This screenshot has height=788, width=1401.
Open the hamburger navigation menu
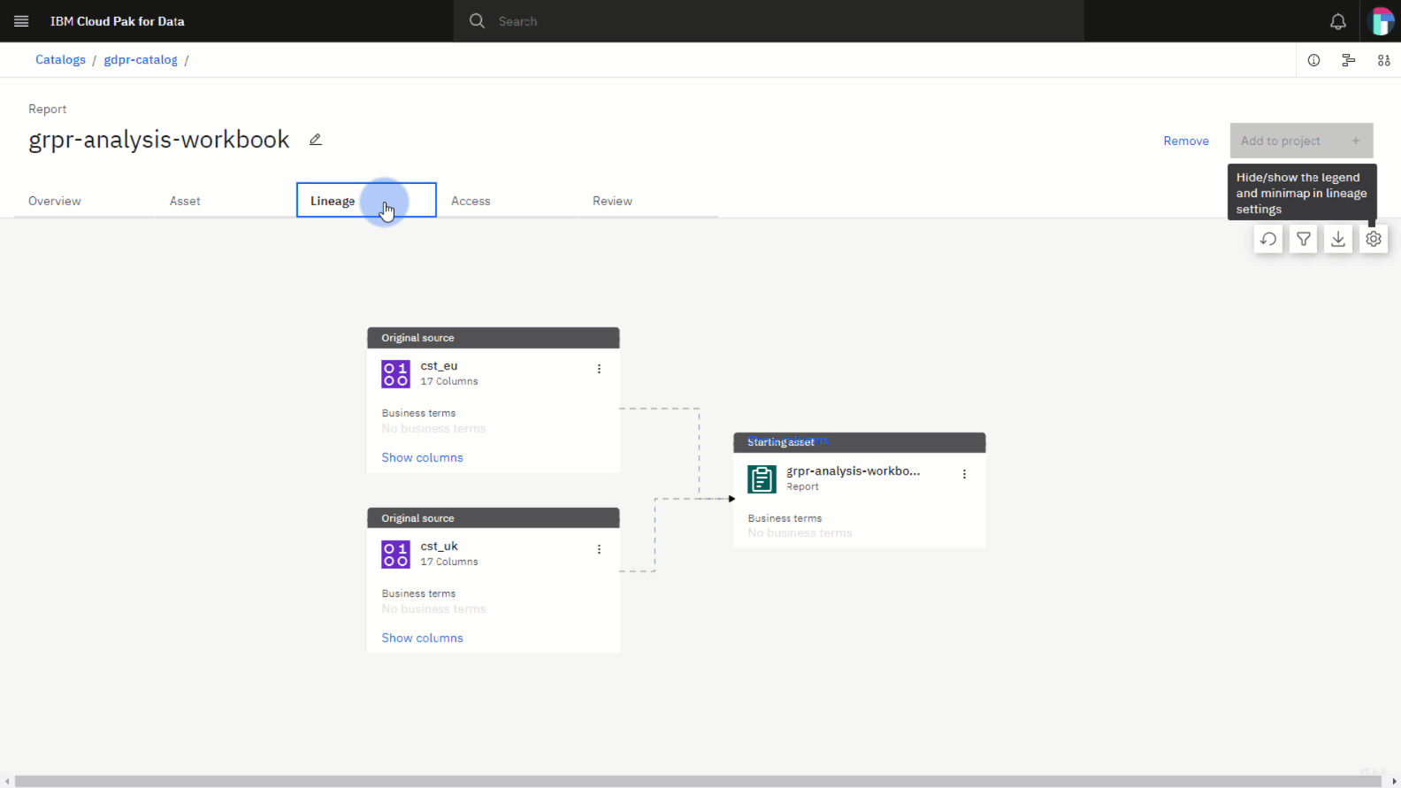pyautogui.click(x=21, y=21)
